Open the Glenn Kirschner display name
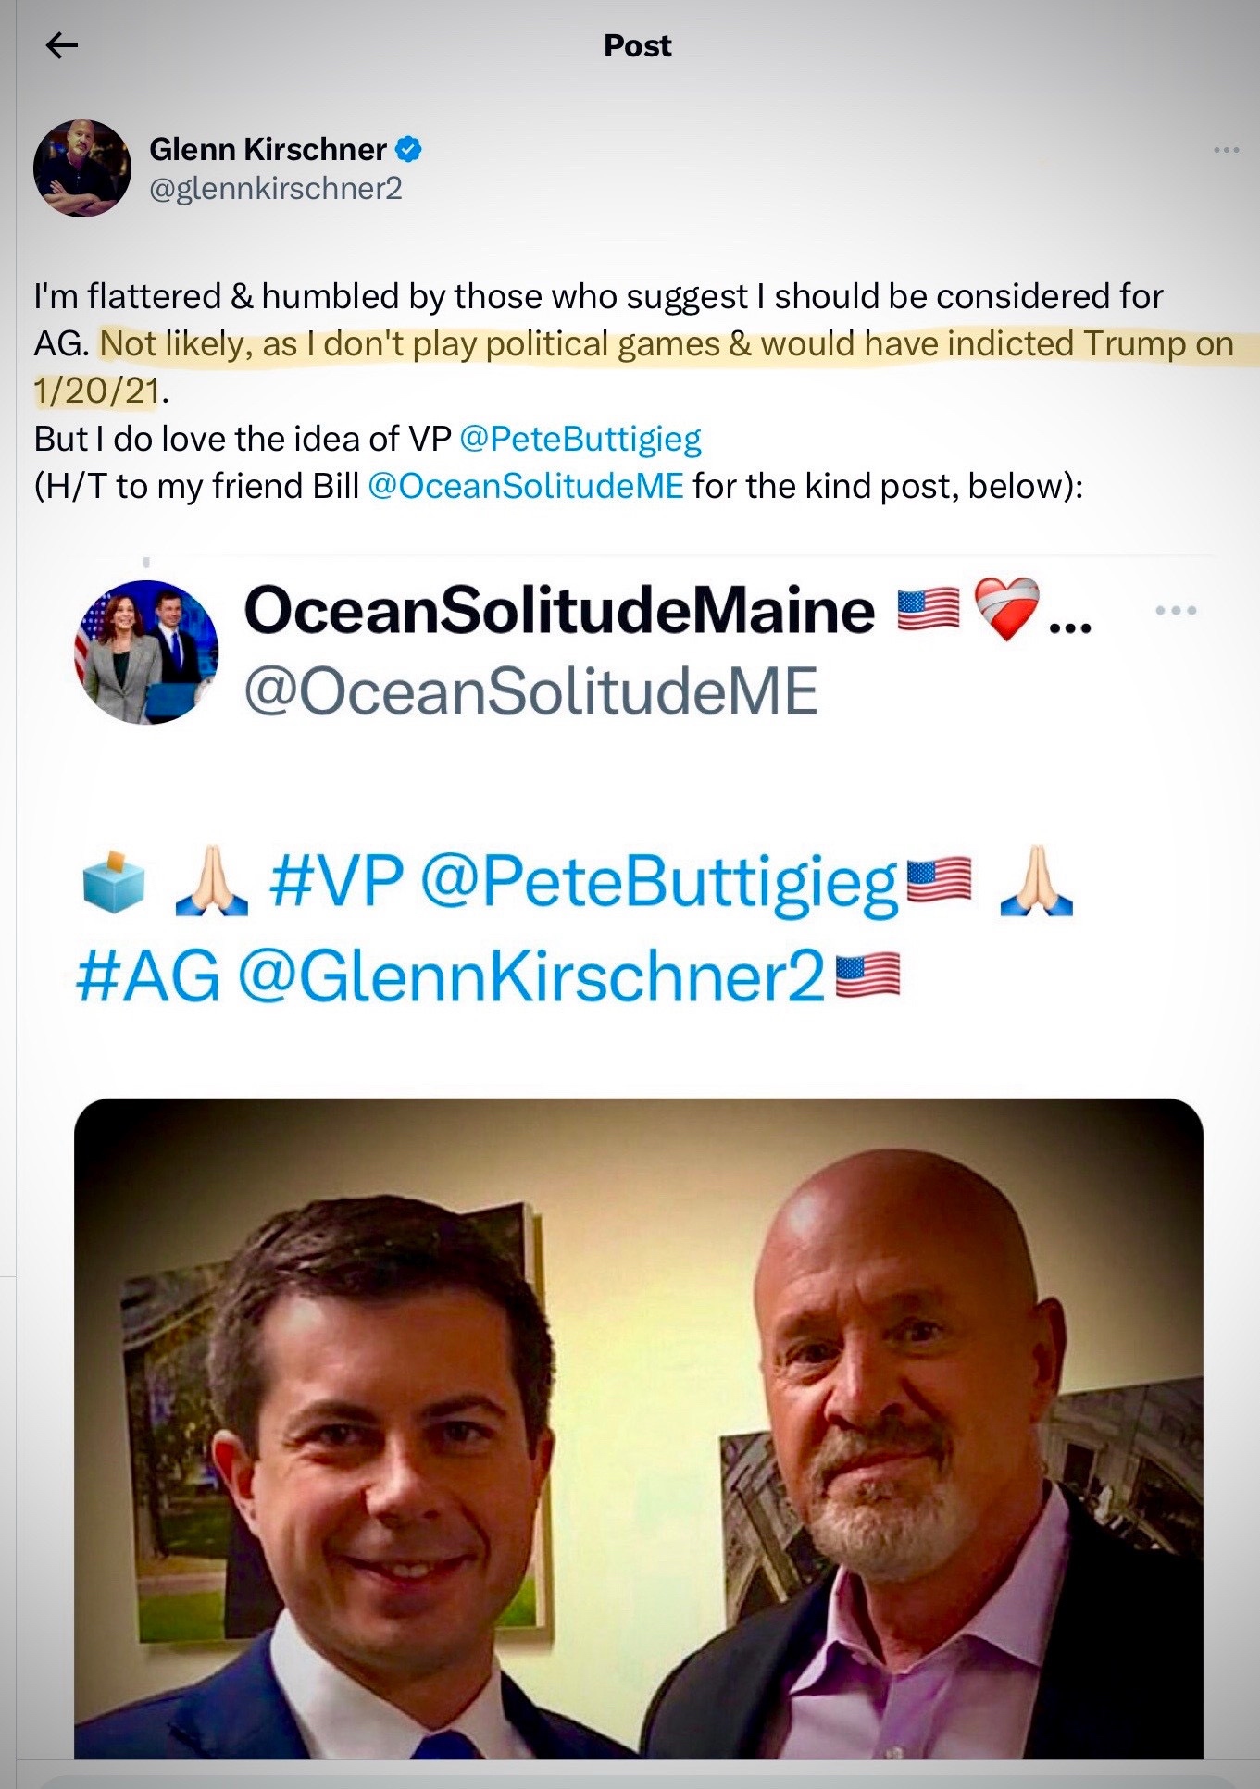The image size is (1260, 1789). point(268,149)
